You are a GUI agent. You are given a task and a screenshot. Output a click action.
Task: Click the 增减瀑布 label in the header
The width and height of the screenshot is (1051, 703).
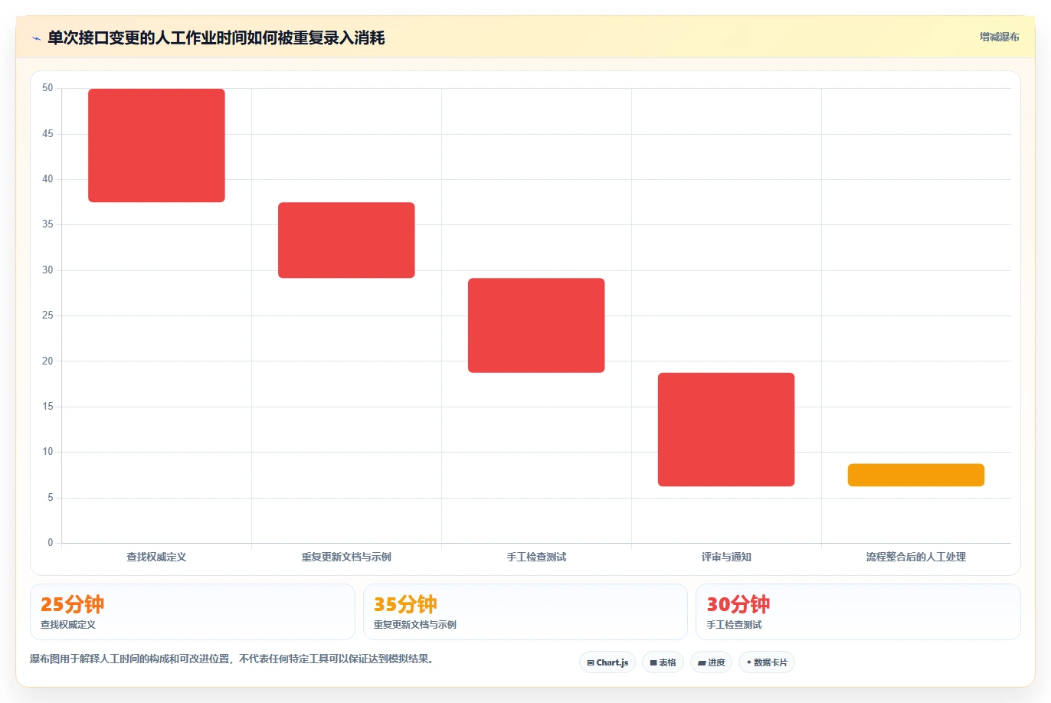click(x=999, y=37)
